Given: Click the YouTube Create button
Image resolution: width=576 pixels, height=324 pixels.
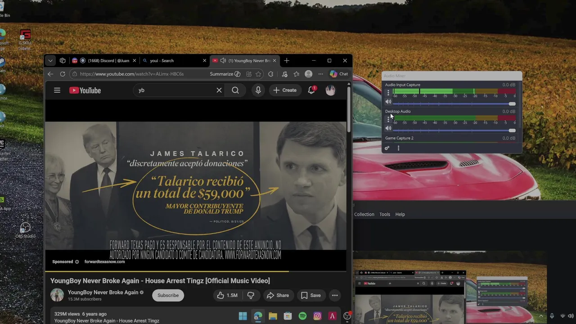Looking at the screenshot, I should coord(285,90).
